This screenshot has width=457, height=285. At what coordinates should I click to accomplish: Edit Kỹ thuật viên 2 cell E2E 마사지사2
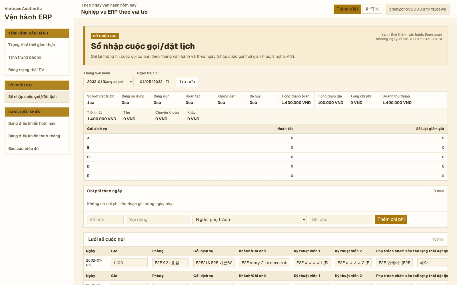point(353,263)
